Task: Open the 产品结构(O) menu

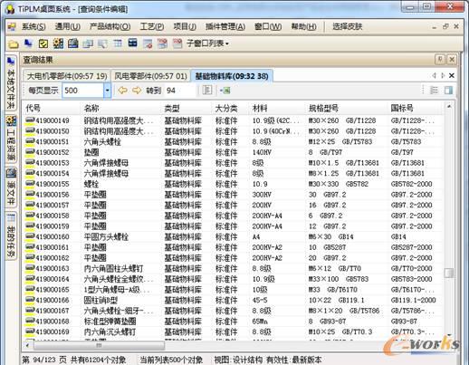Action: tap(110, 26)
